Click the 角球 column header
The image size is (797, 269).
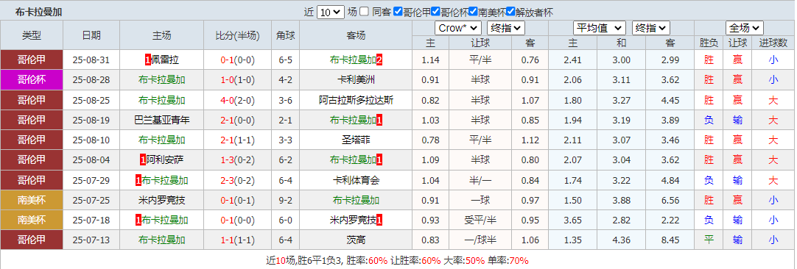coord(286,35)
